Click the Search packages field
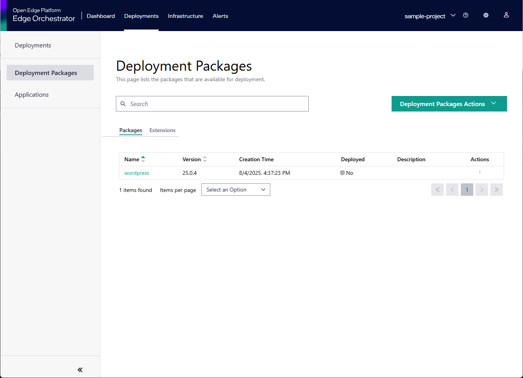This screenshot has width=523, height=378. click(218, 104)
